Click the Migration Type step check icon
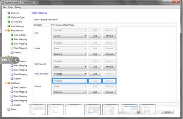The height and width of the screenshot is (119, 183). tap(9, 17)
